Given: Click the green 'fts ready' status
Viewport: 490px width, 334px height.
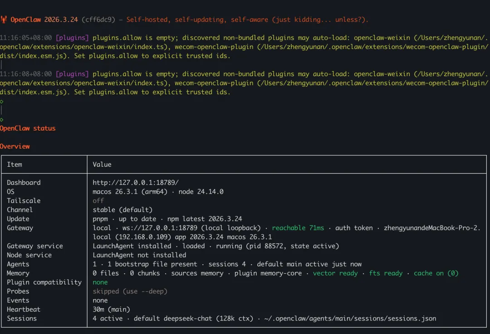Looking at the screenshot, I should [x=386, y=273].
